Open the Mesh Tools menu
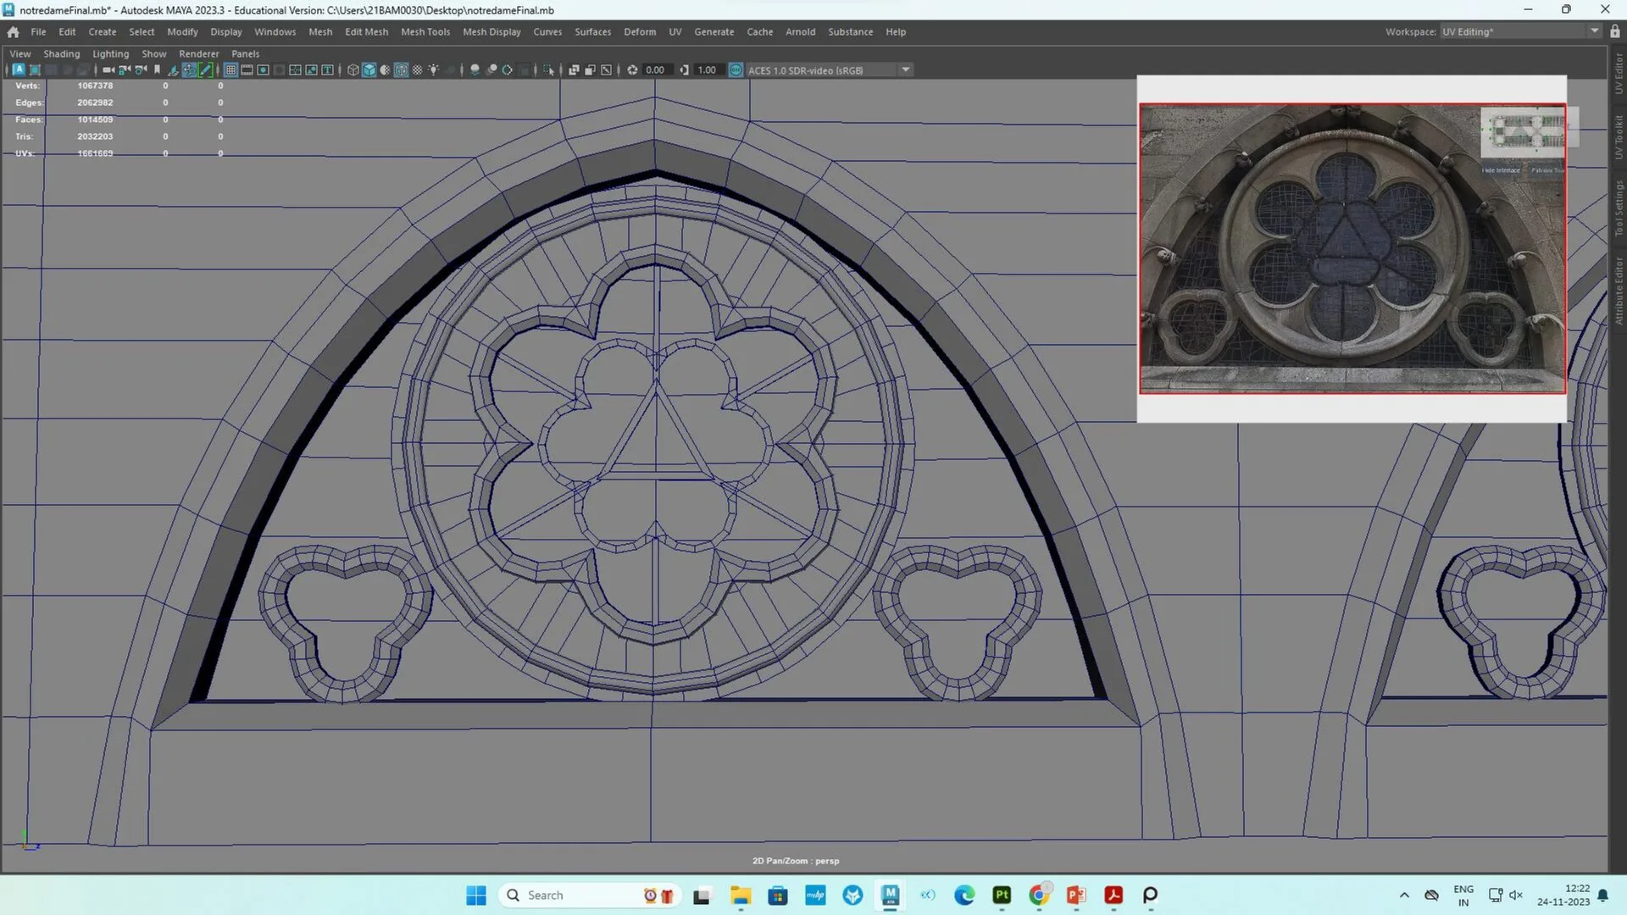 point(425,31)
